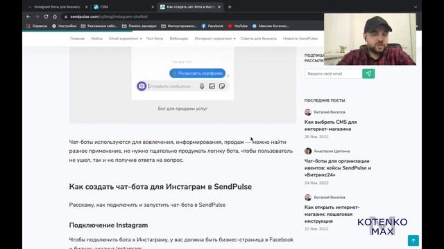Click the 'Введите свой email' subscription field
444x249 pixels.
tap(333, 74)
